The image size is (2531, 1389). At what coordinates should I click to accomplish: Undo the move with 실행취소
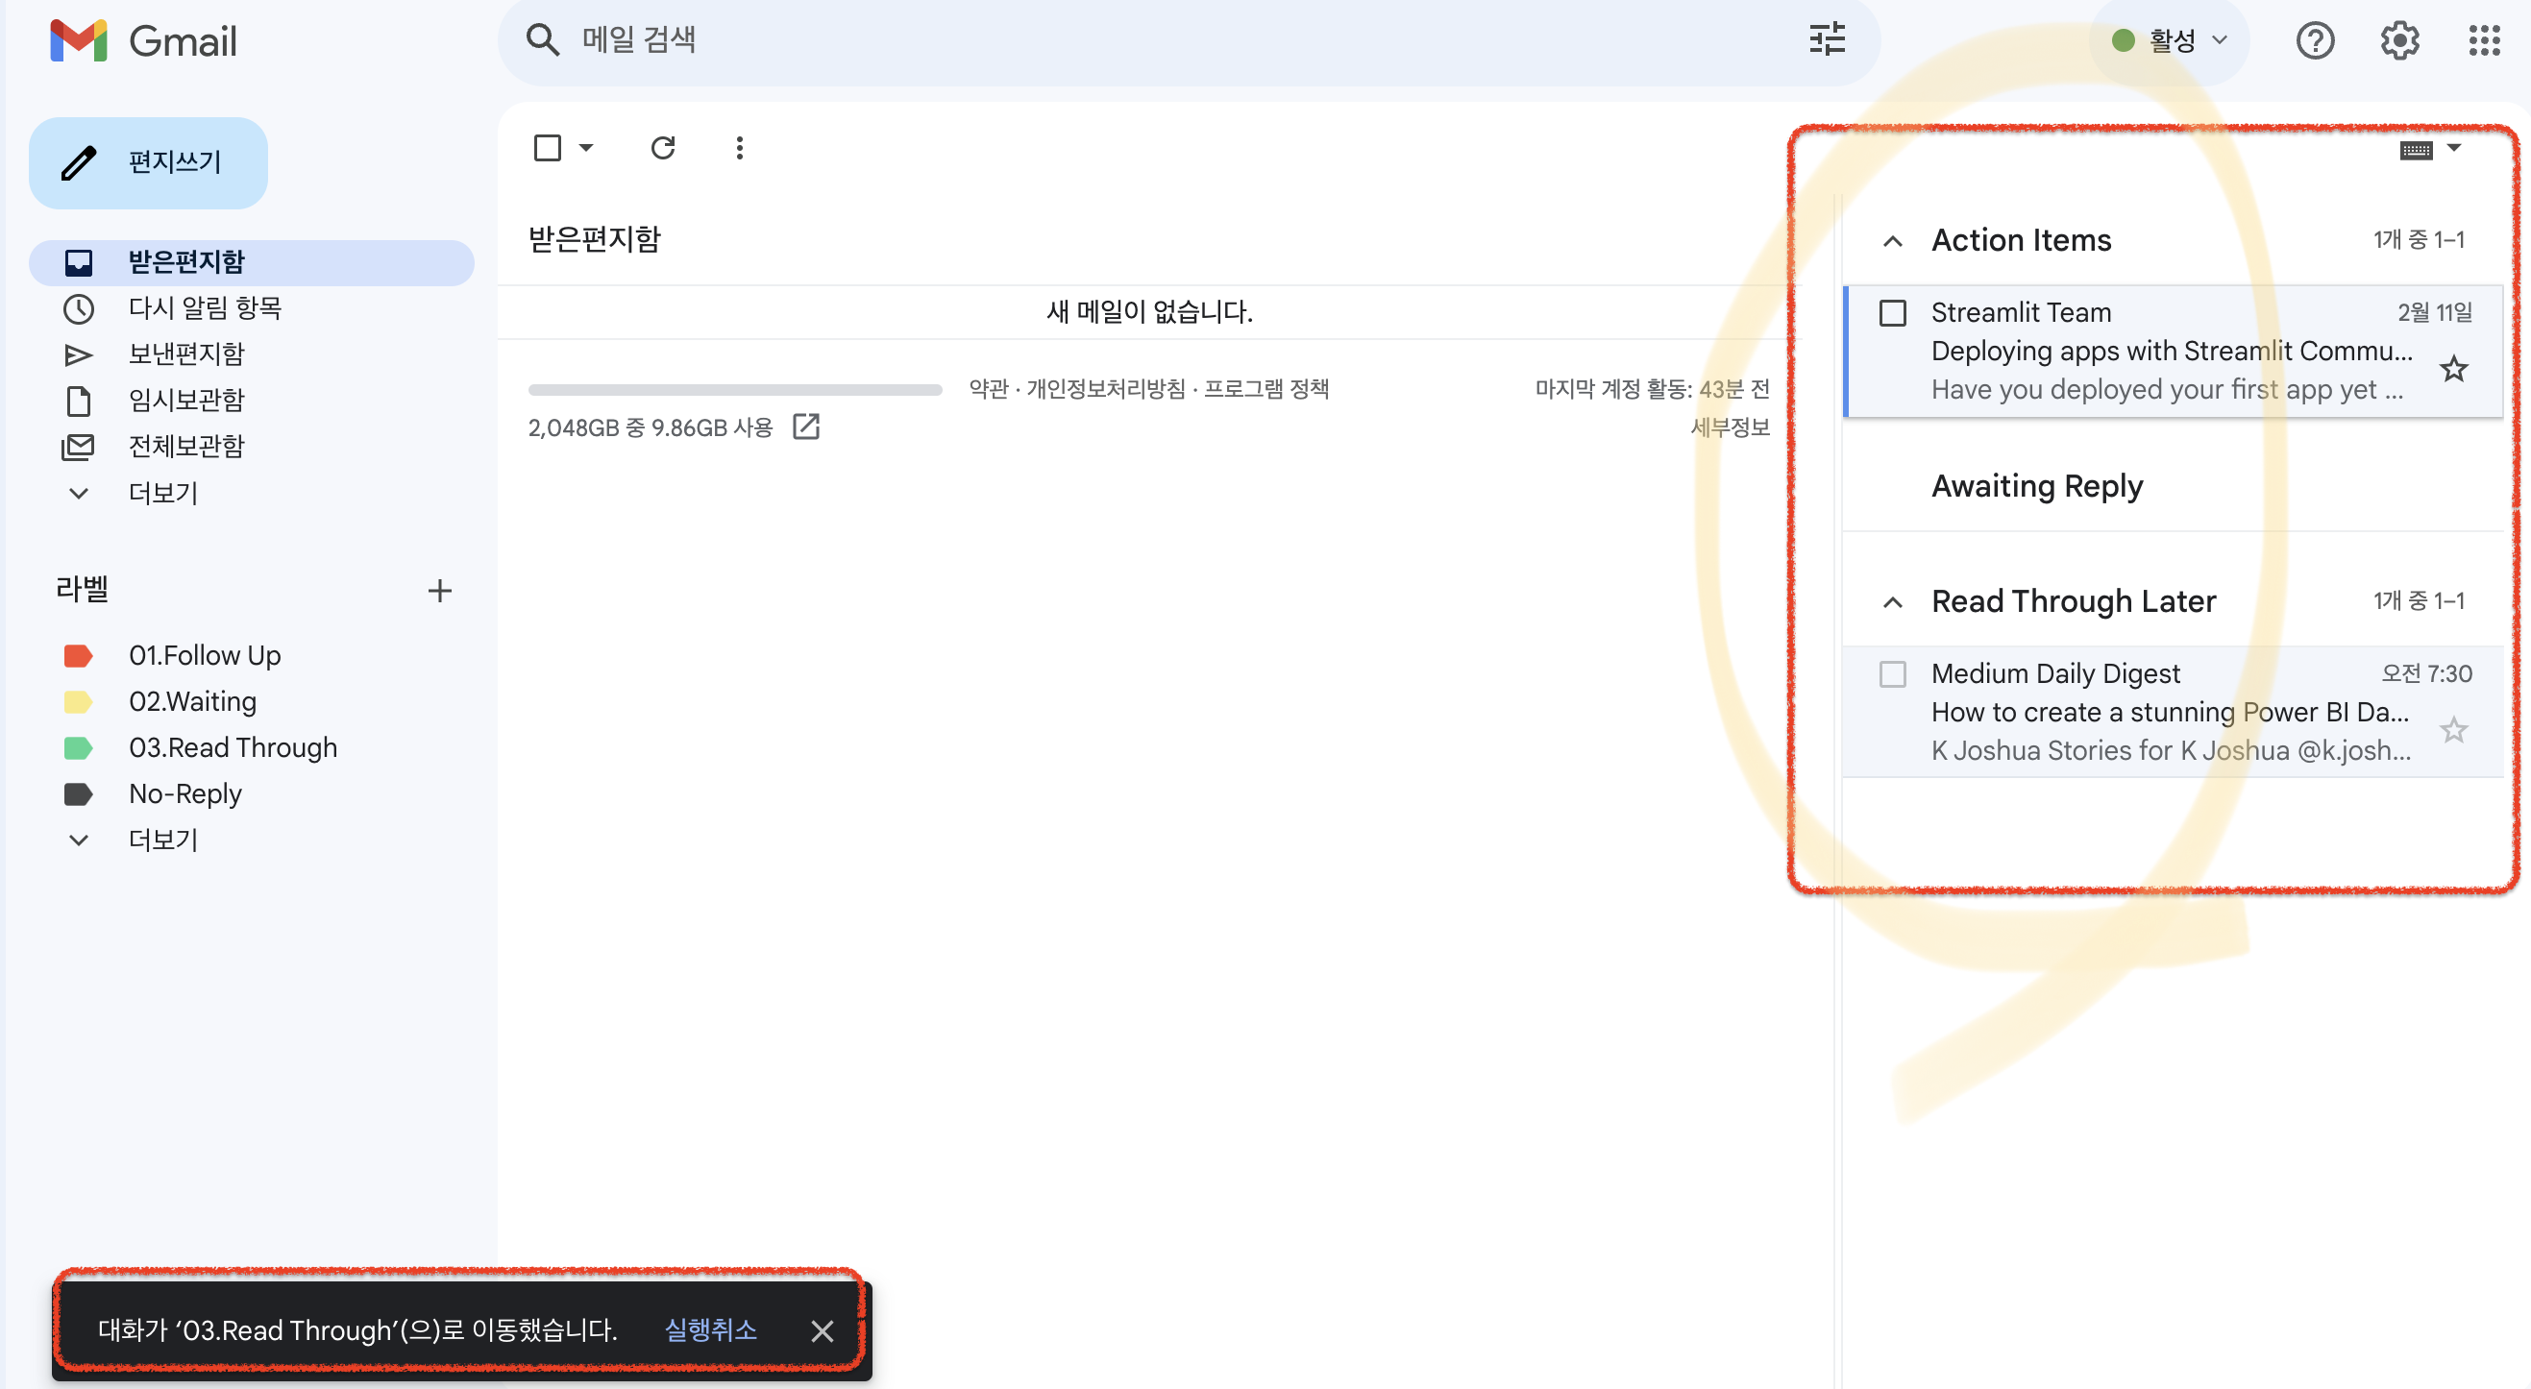point(710,1330)
